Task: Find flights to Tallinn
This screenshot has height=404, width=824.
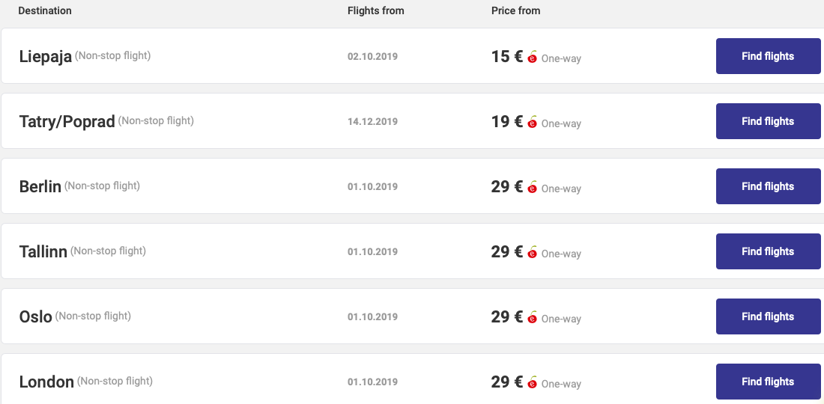Action: [x=768, y=251]
